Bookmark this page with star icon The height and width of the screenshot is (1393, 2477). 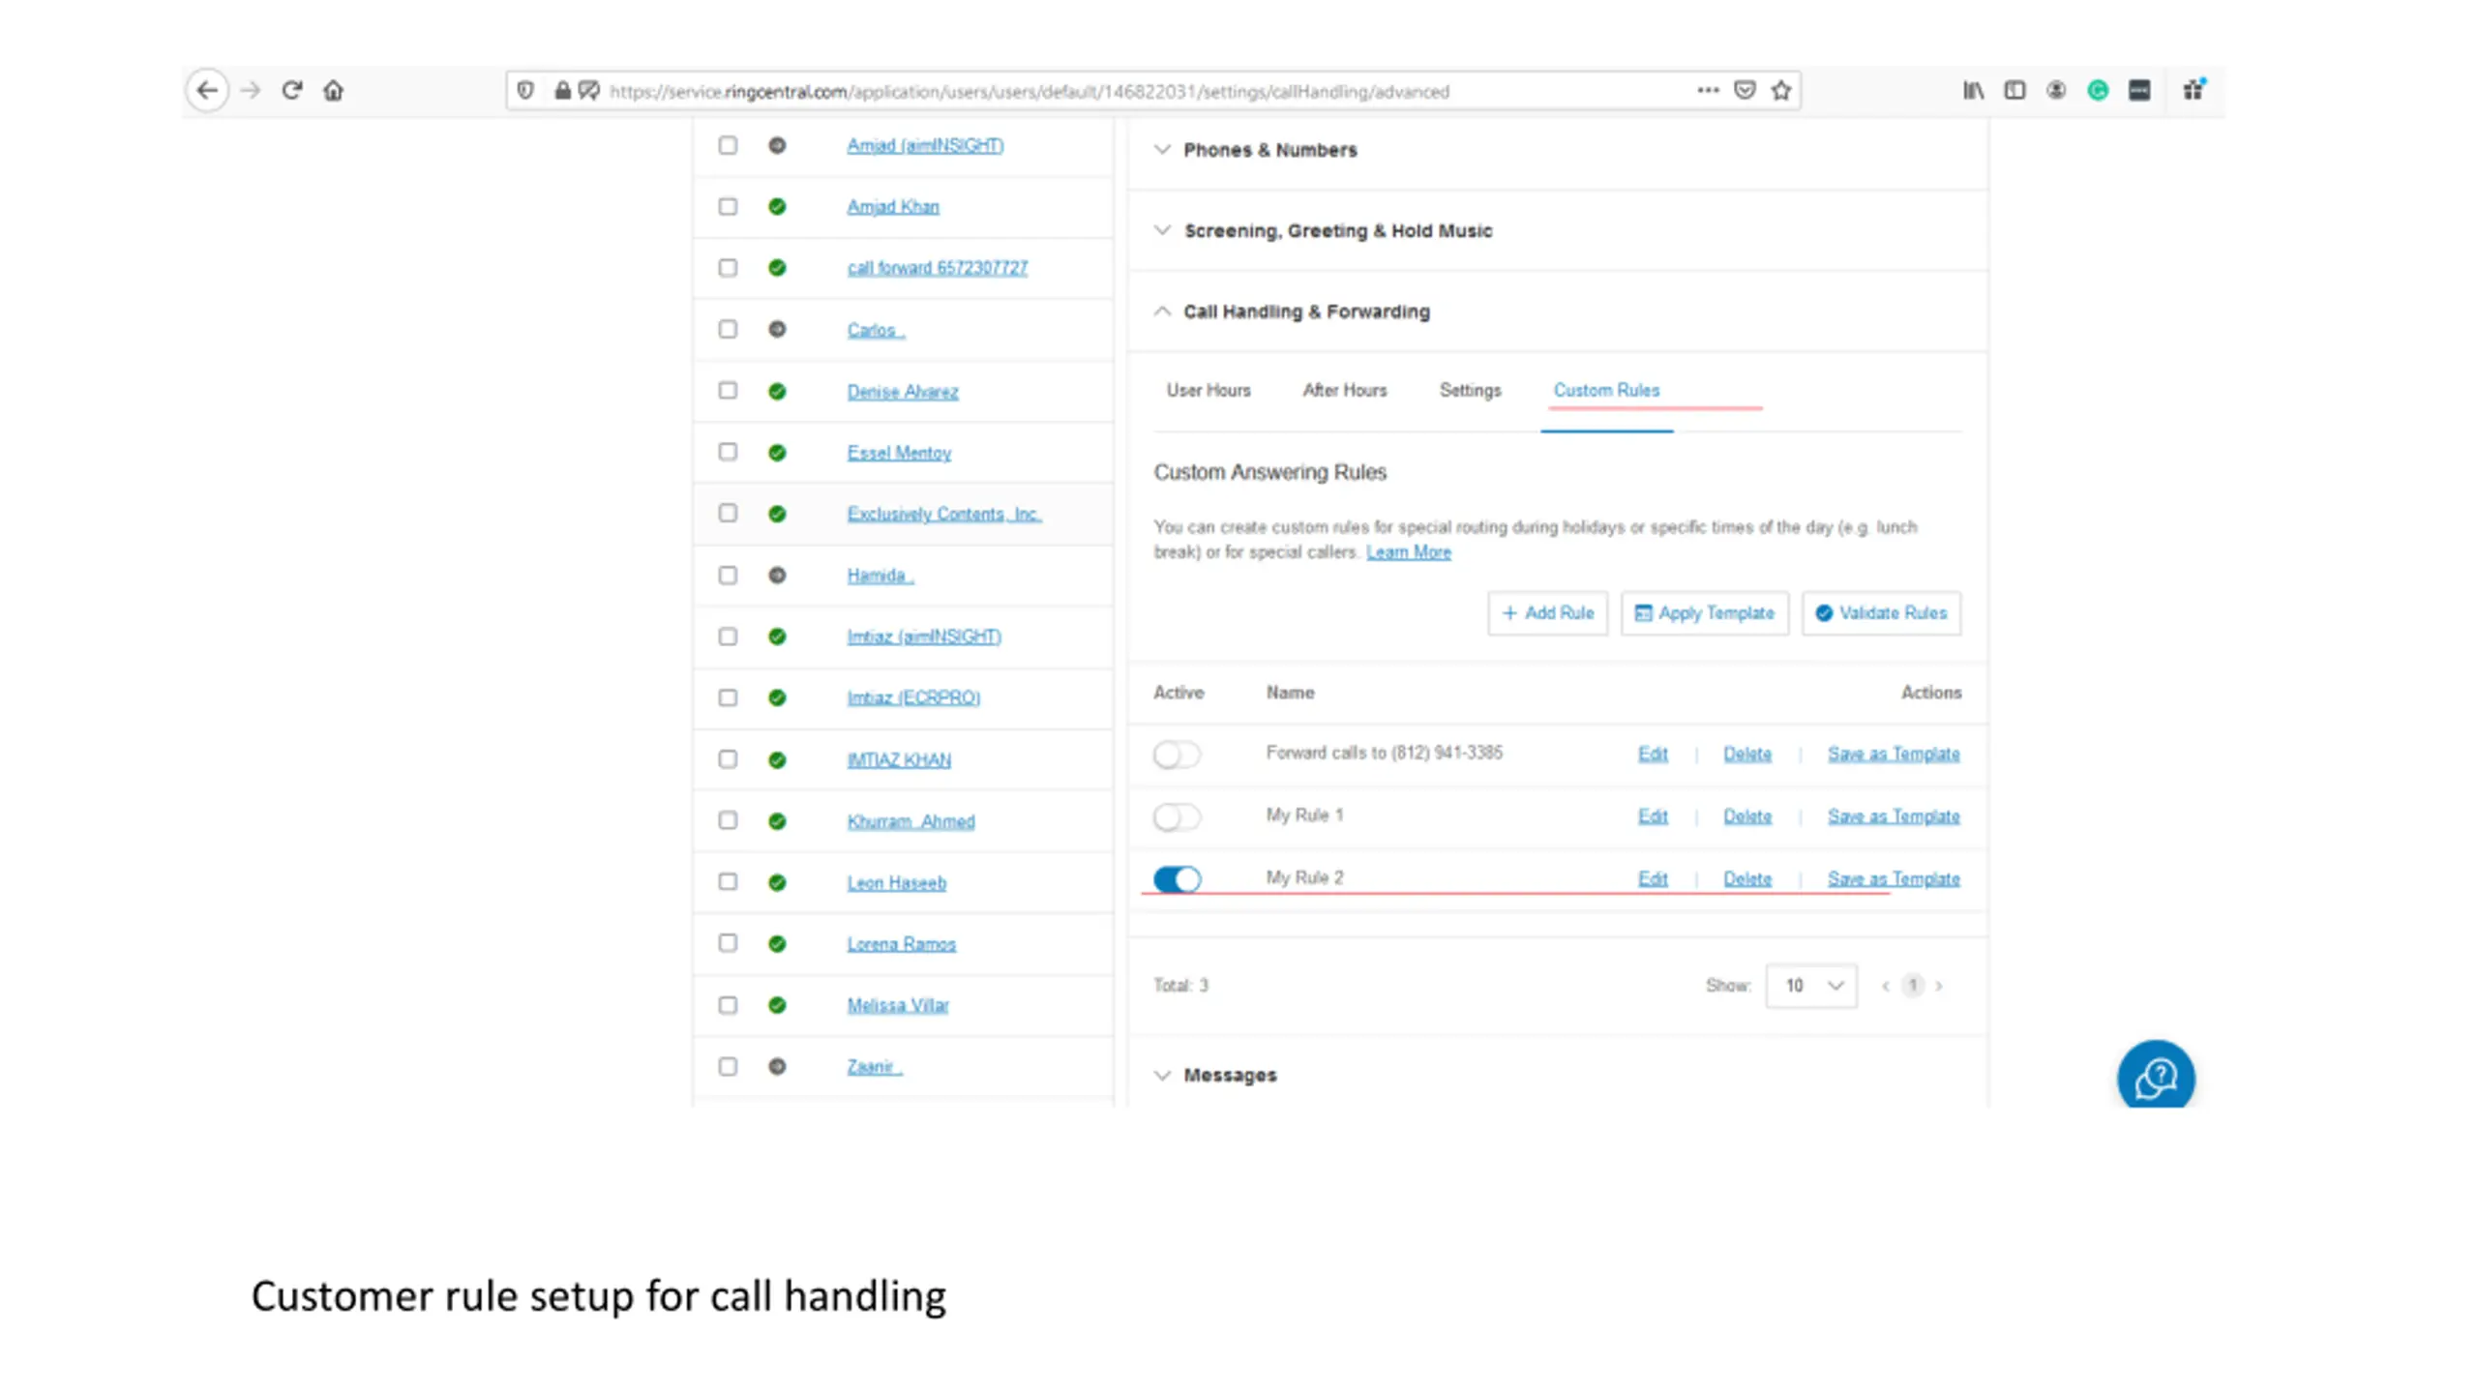point(1781,91)
